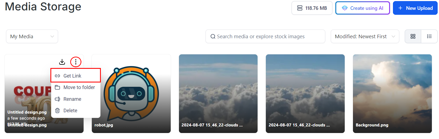This screenshot has width=439, height=139.
Task: Expand the Modified: Newest First sort dropdown
Action: (365, 36)
